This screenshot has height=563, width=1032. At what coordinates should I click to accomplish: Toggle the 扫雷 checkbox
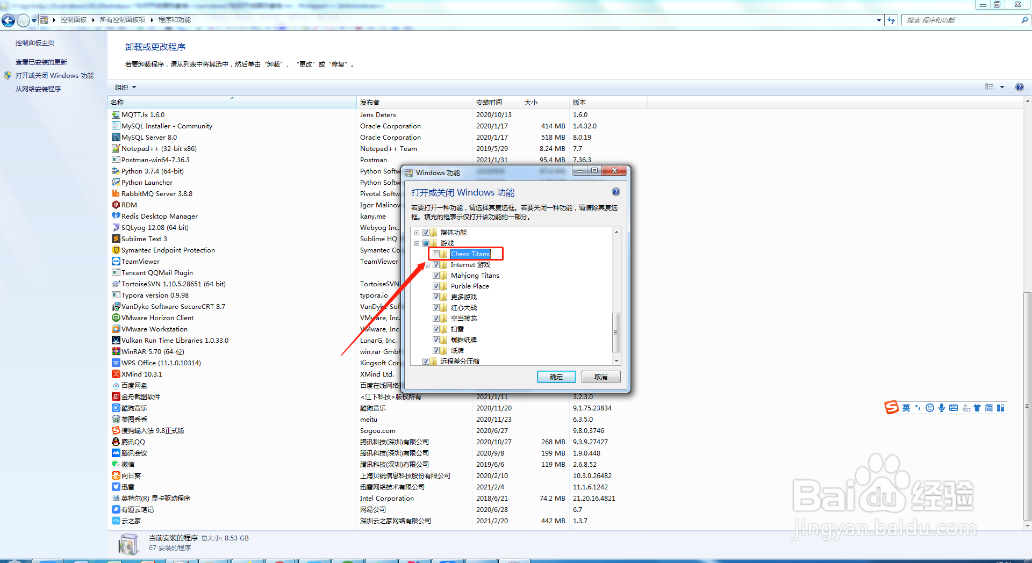tap(436, 329)
